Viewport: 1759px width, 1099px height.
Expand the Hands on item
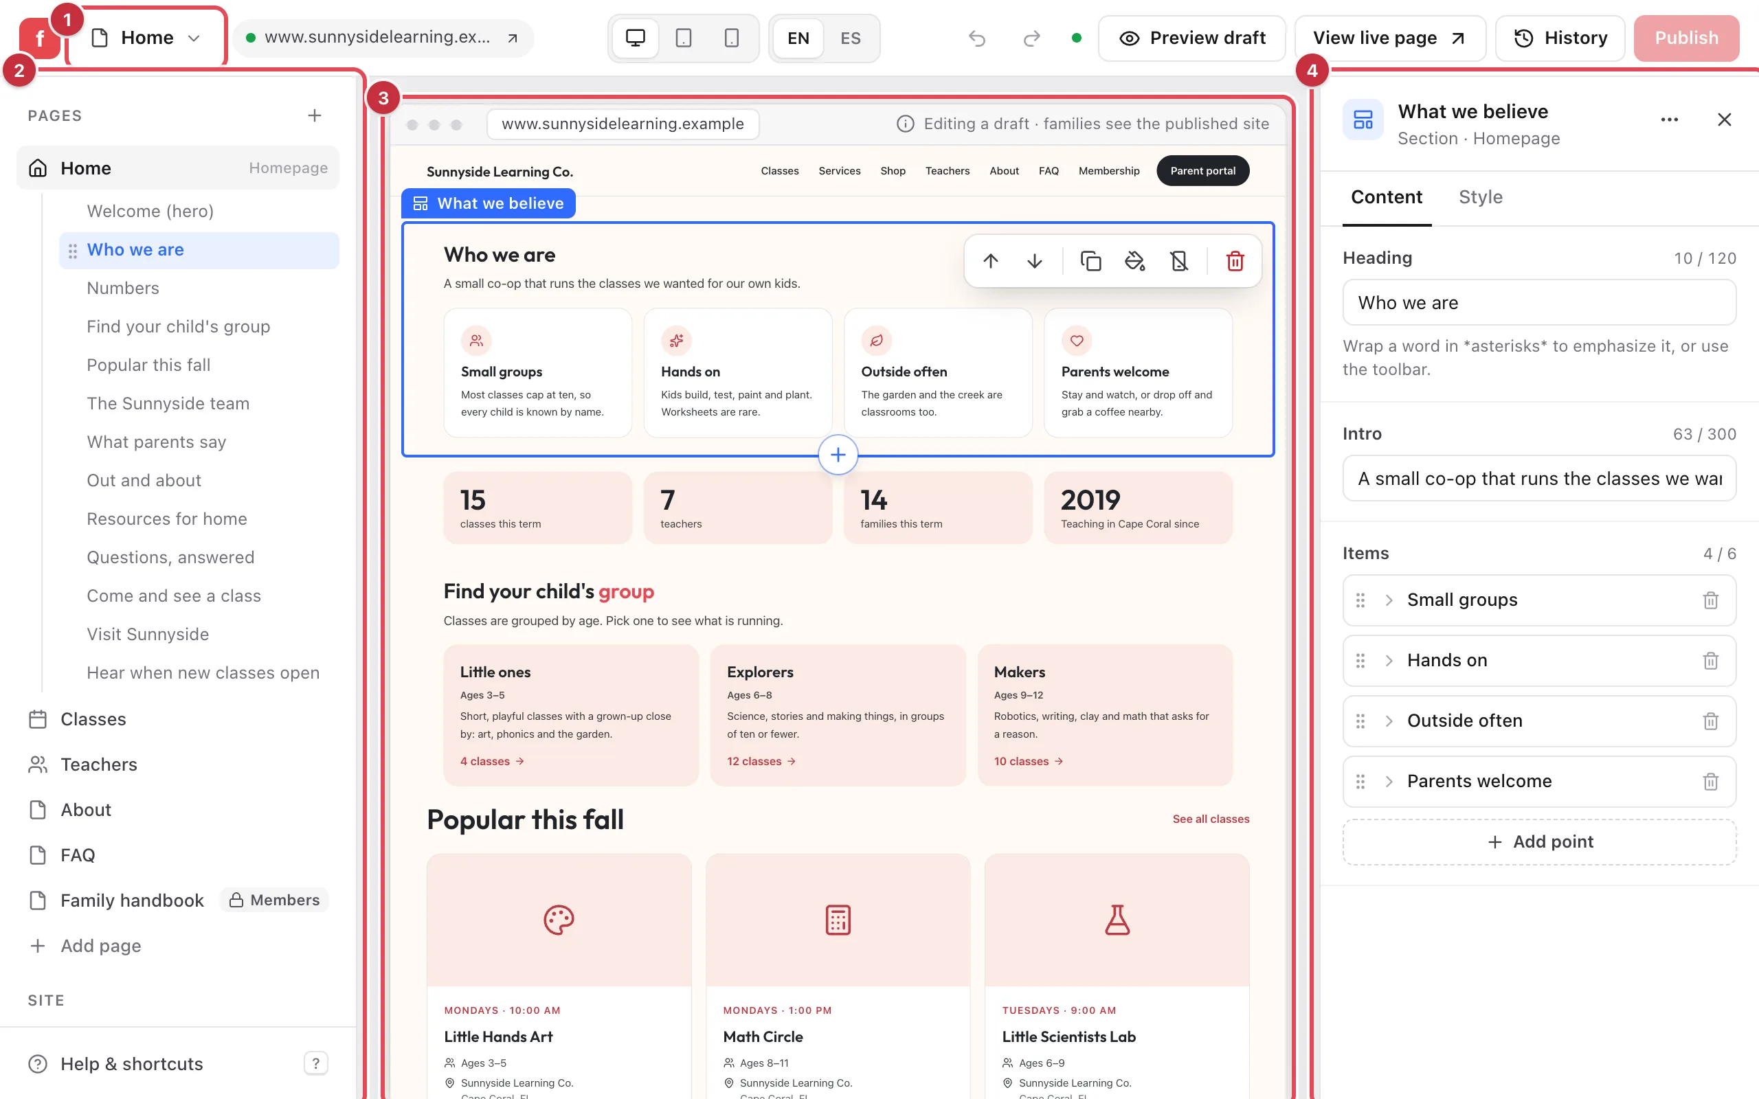[1388, 661]
